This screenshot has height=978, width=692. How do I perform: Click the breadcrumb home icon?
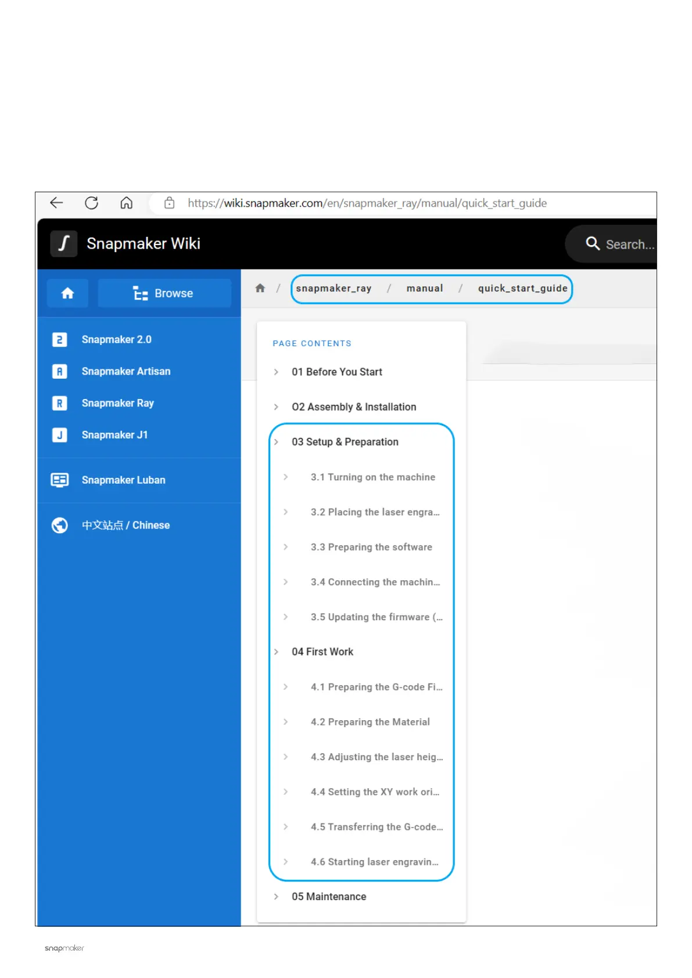pos(260,288)
